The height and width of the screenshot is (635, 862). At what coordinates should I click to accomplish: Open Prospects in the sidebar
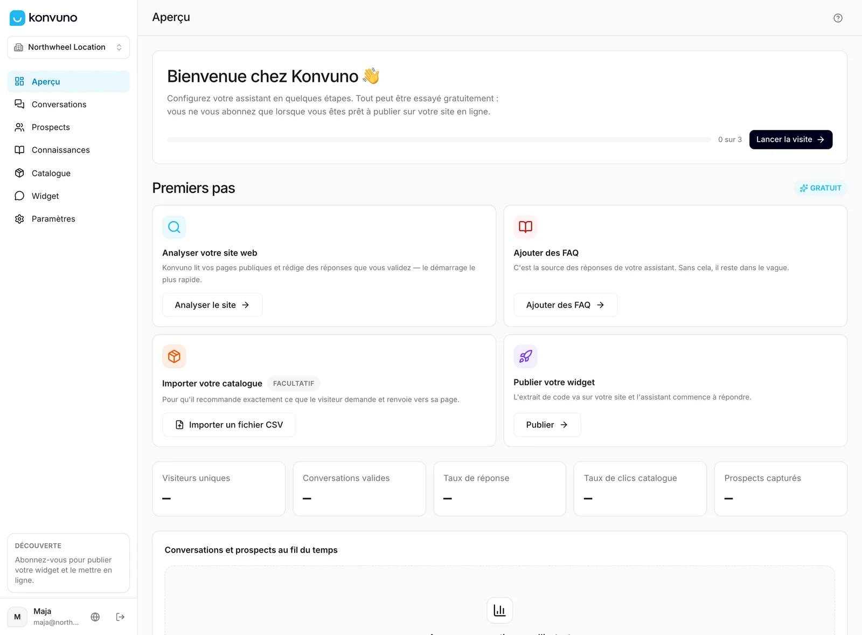click(x=68, y=127)
